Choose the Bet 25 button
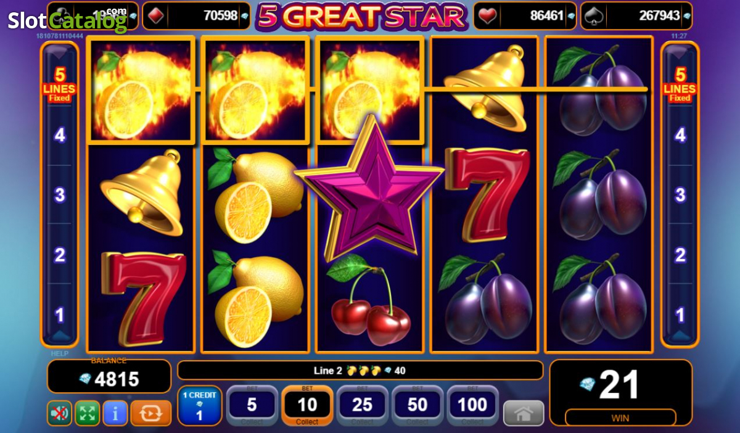This screenshot has height=433, width=740. pos(363,405)
